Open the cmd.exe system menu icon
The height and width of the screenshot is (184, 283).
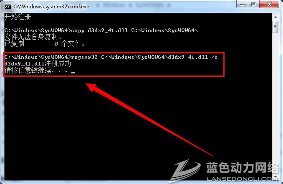tap(8, 7)
